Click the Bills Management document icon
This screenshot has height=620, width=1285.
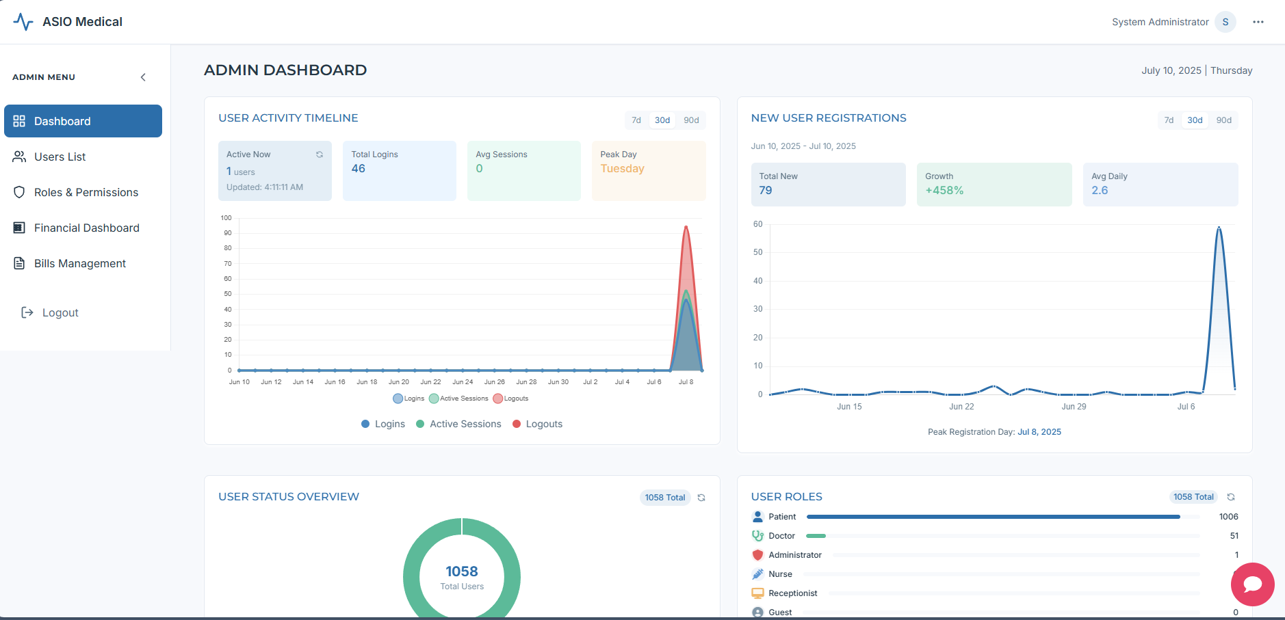pos(19,263)
